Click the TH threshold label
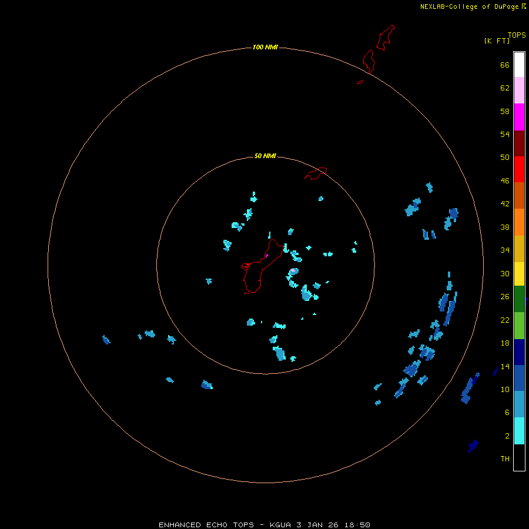 [505, 459]
